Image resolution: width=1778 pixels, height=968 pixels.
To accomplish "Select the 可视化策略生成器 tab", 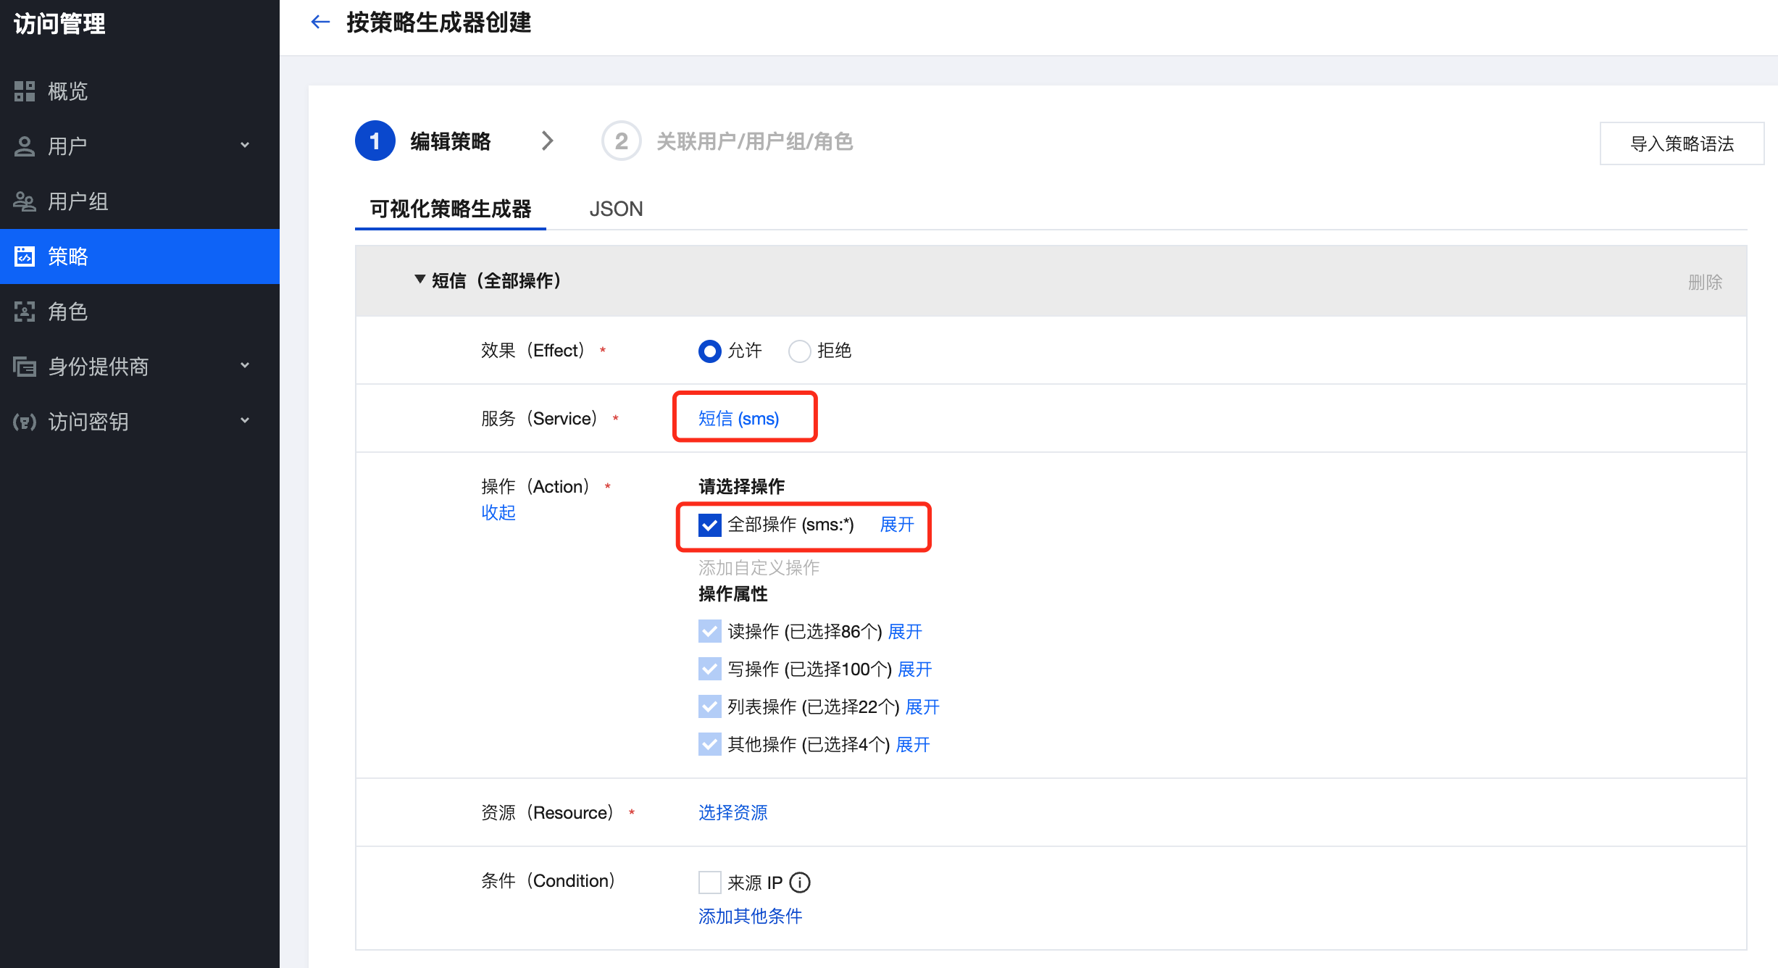I will (450, 209).
